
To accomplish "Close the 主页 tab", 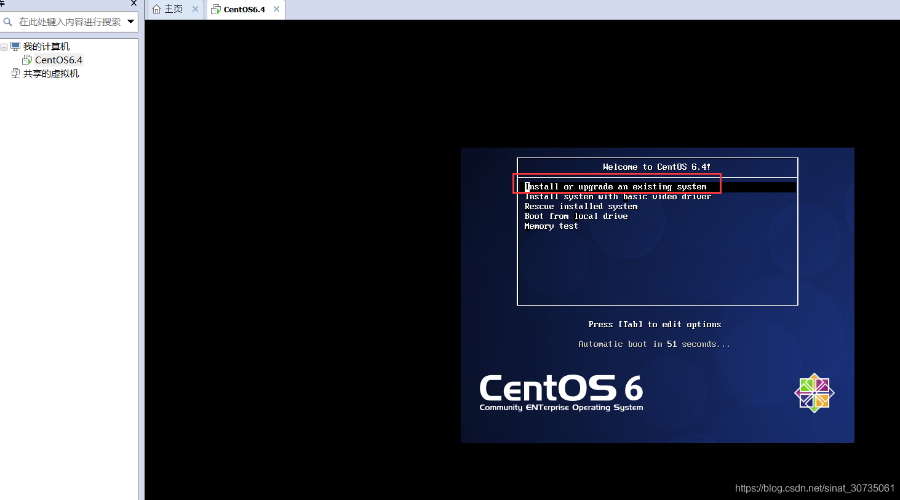I will point(195,9).
